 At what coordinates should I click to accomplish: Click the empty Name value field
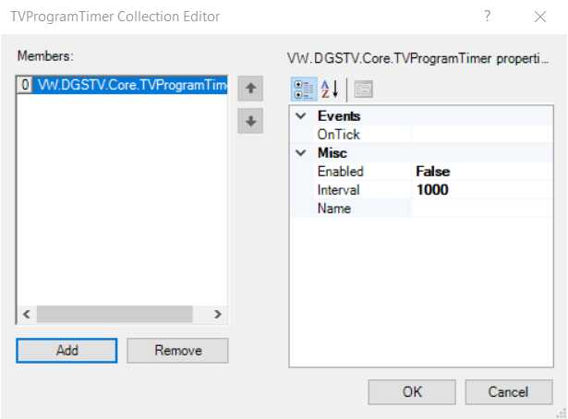point(480,209)
